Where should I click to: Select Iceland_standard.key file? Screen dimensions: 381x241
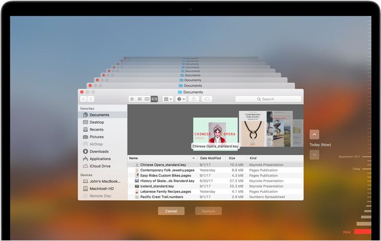tap(215, 186)
